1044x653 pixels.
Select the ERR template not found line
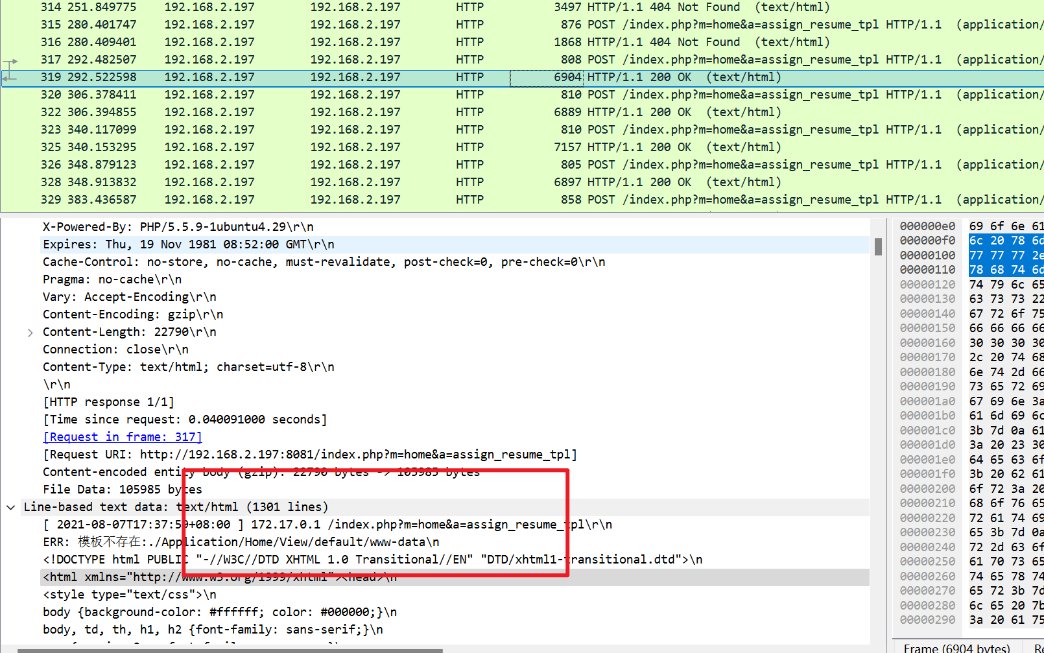point(241,542)
